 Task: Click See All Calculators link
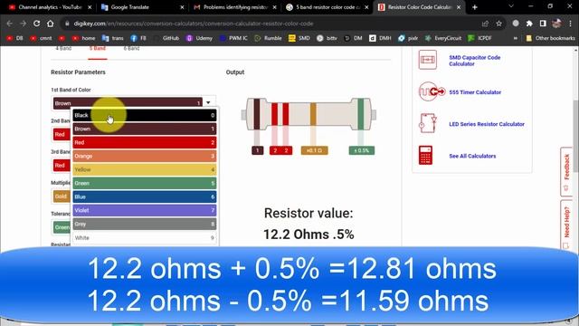point(472,156)
